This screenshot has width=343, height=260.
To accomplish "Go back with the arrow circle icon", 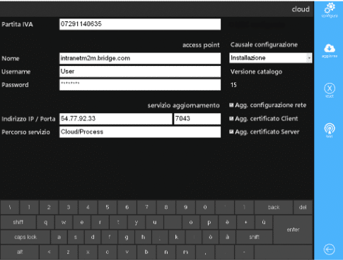I will (329, 249).
